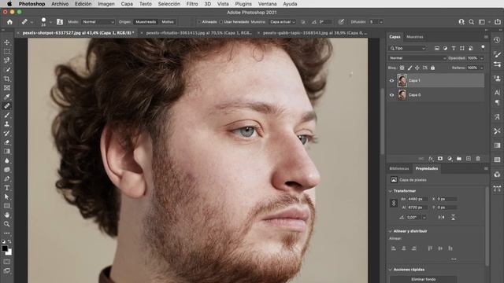Delete layer with trash icon
Viewport: 504px width, 283px height.
coord(478,159)
